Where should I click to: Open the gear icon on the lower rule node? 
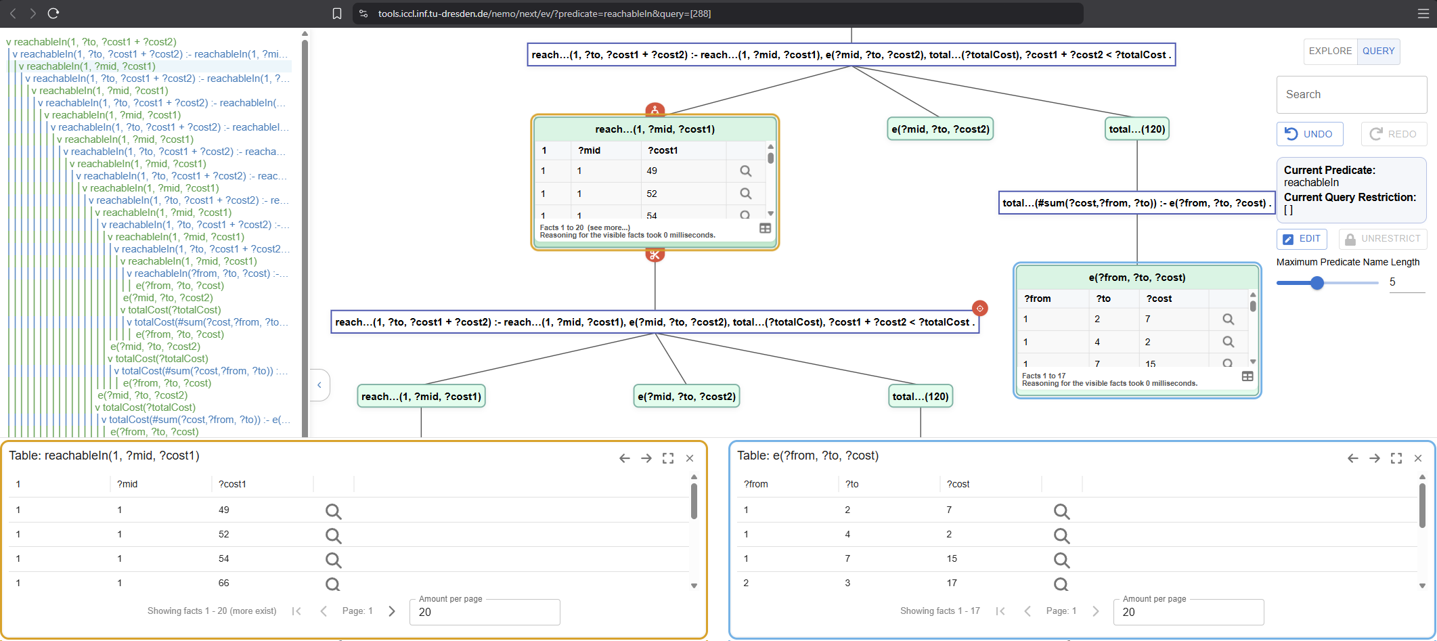click(980, 308)
